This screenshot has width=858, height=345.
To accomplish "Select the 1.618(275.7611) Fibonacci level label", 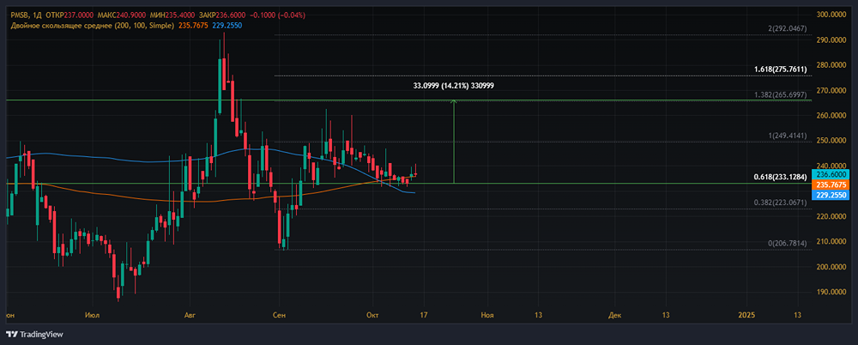I will (x=780, y=70).
